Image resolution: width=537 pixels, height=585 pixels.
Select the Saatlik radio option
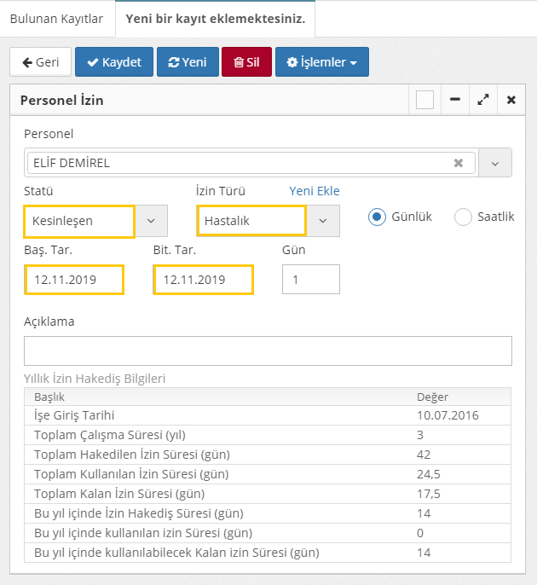pyautogui.click(x=463, y=217)
